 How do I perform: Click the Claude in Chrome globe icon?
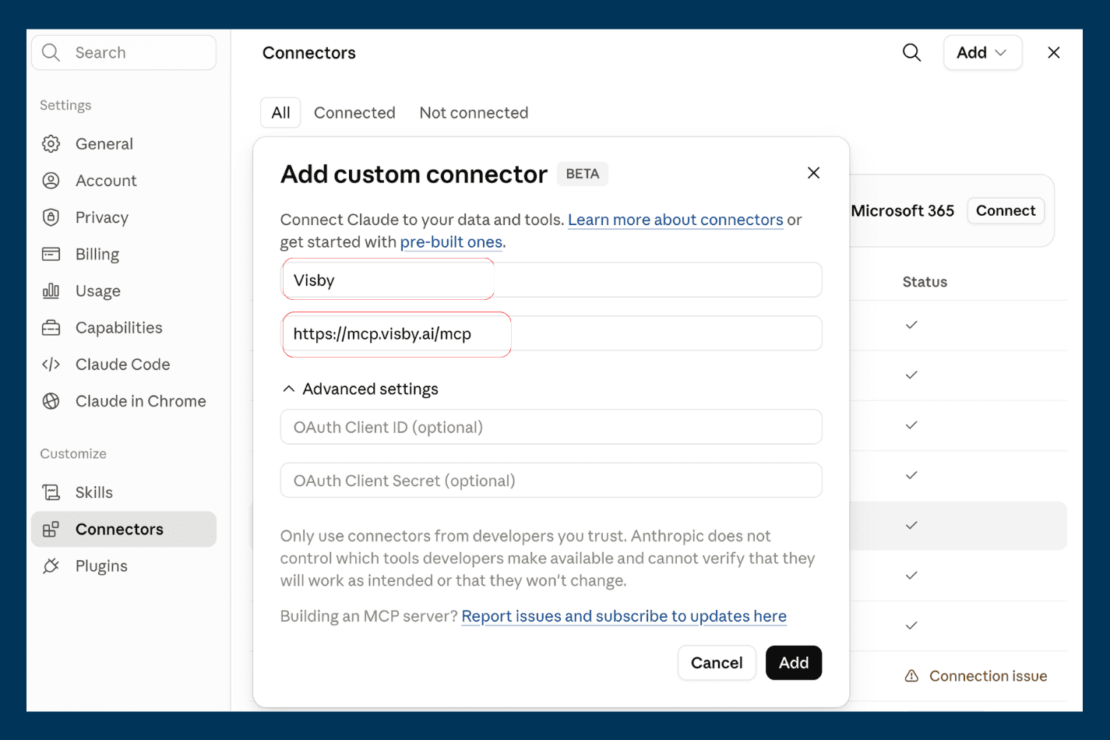(51, 401)
